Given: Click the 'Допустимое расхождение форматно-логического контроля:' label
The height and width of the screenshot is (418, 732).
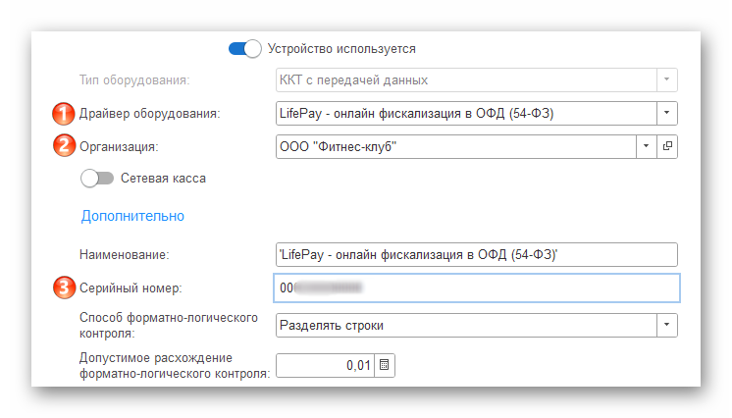Looking at the screenshot, I should 175,365.
